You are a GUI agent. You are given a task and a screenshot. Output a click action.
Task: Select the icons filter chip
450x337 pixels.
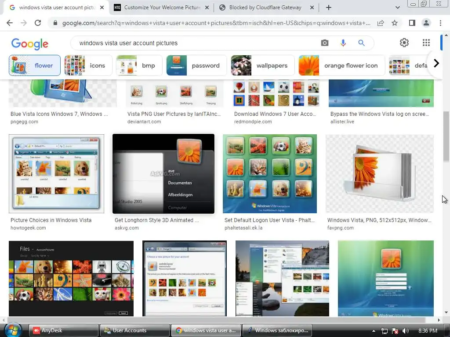pyautogui.click(x=88, y=65)
